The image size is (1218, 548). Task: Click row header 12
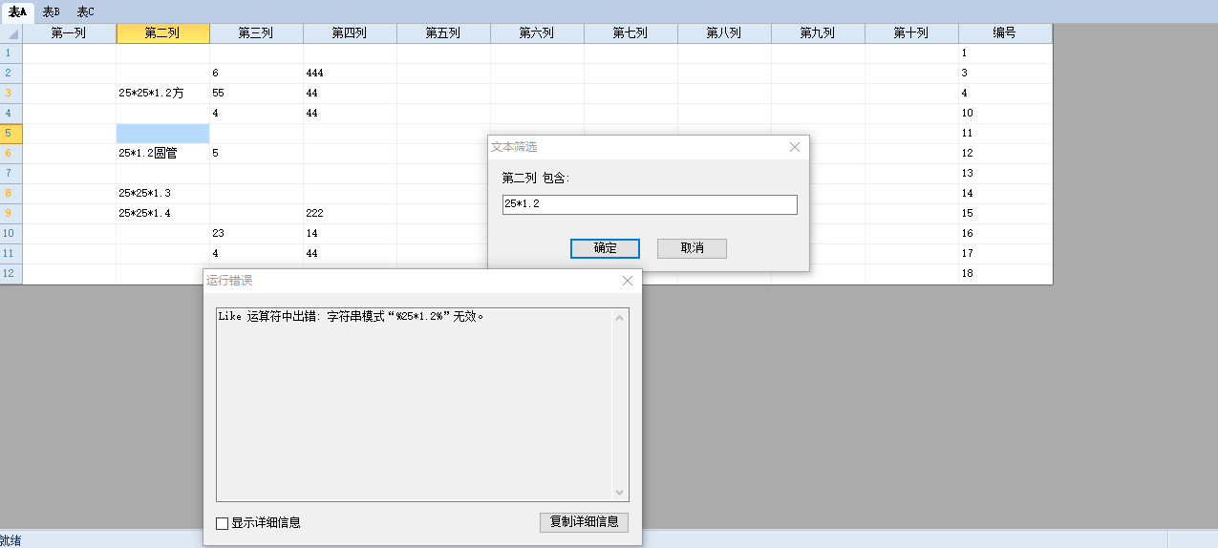(11, 274)
